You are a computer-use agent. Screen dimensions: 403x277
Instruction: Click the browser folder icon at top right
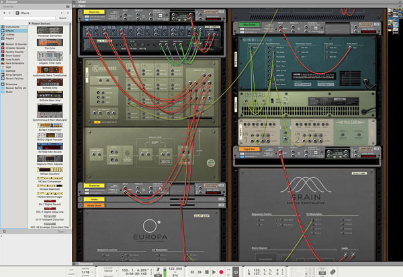pyautogui.click(x=68, y=7)
